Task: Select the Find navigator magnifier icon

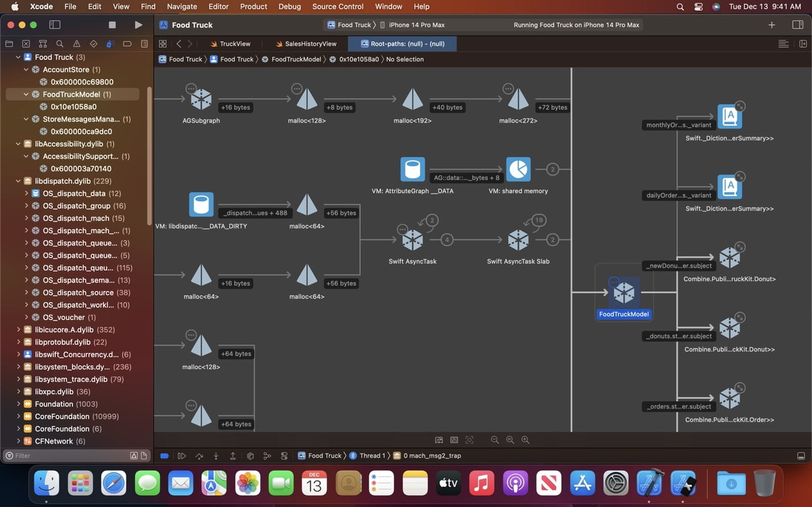Action: [x=60, y=43]
